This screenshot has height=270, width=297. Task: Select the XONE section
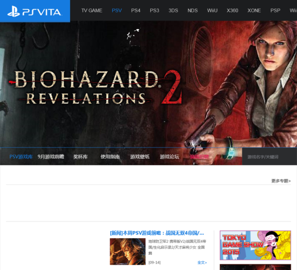[x=254, y=10]
